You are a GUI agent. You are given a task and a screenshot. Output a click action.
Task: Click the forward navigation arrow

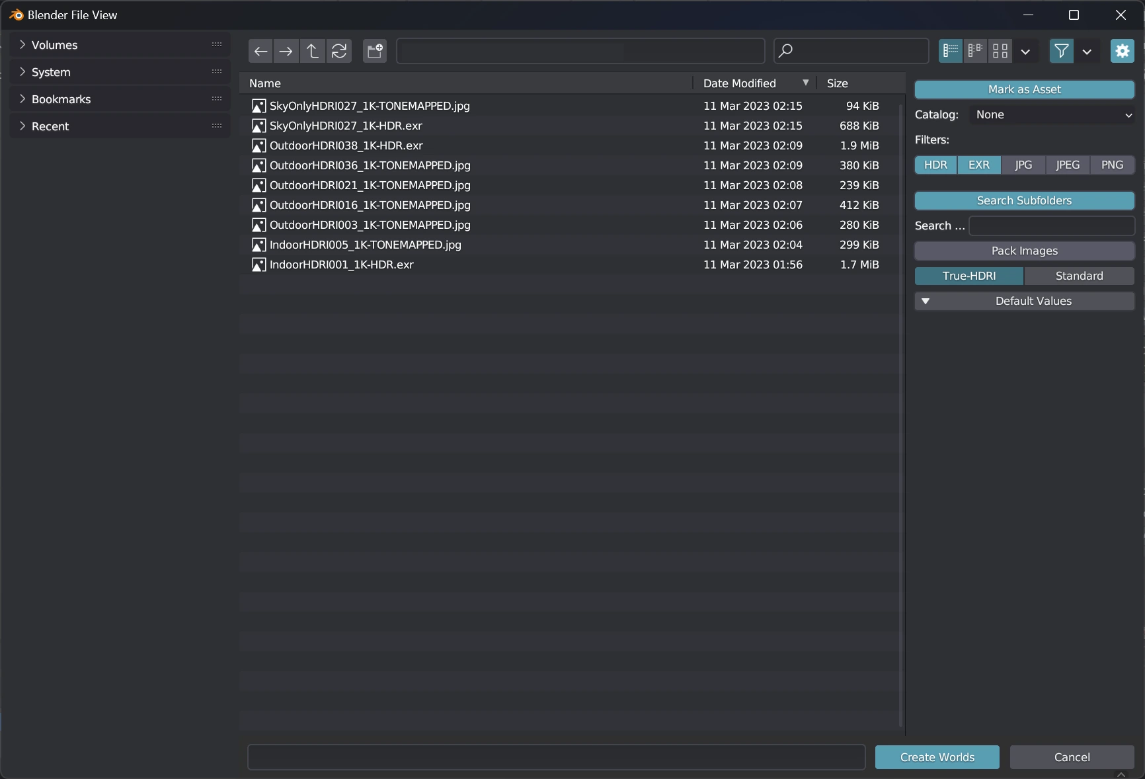(286, 51)
